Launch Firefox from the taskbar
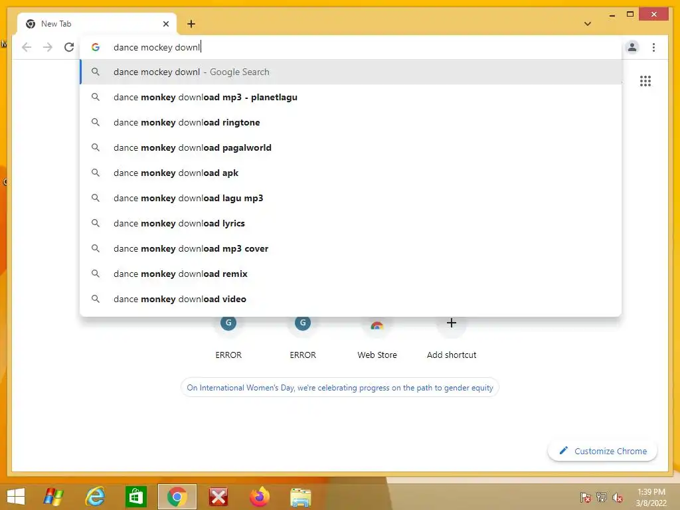Viewport: 680px width, 510px height. (260, 497)
